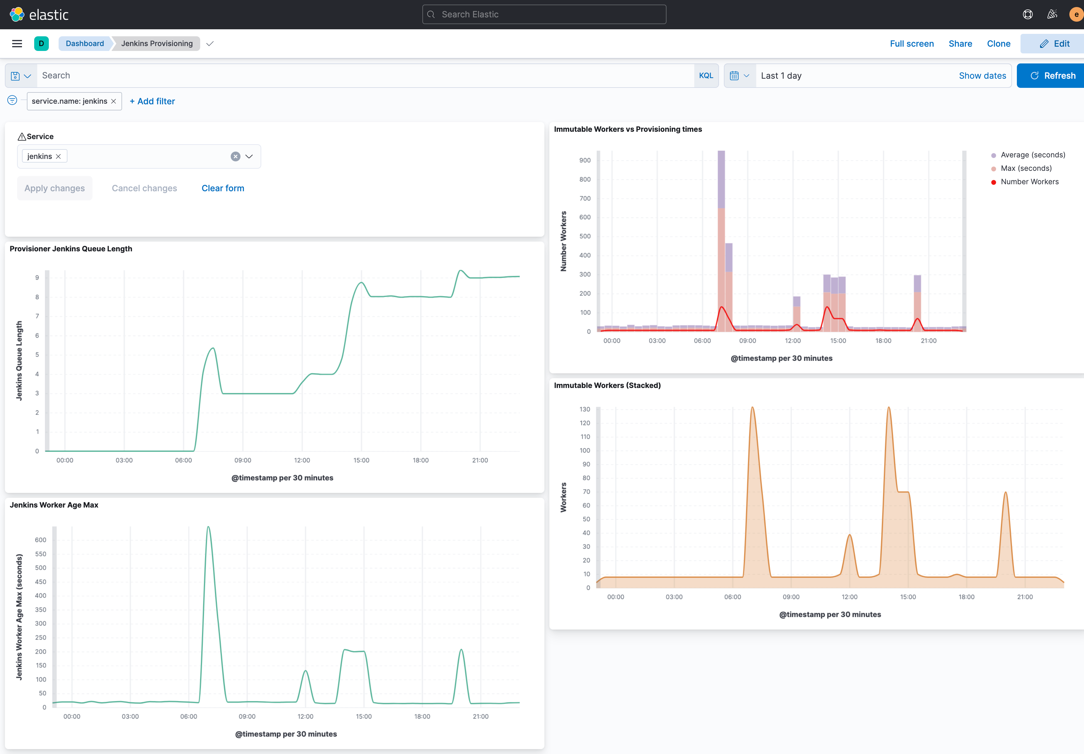The height and width of the screenshot is (754, 1084).
Task: Open the hamburger navigation menu
Action: tap(17, 43)
